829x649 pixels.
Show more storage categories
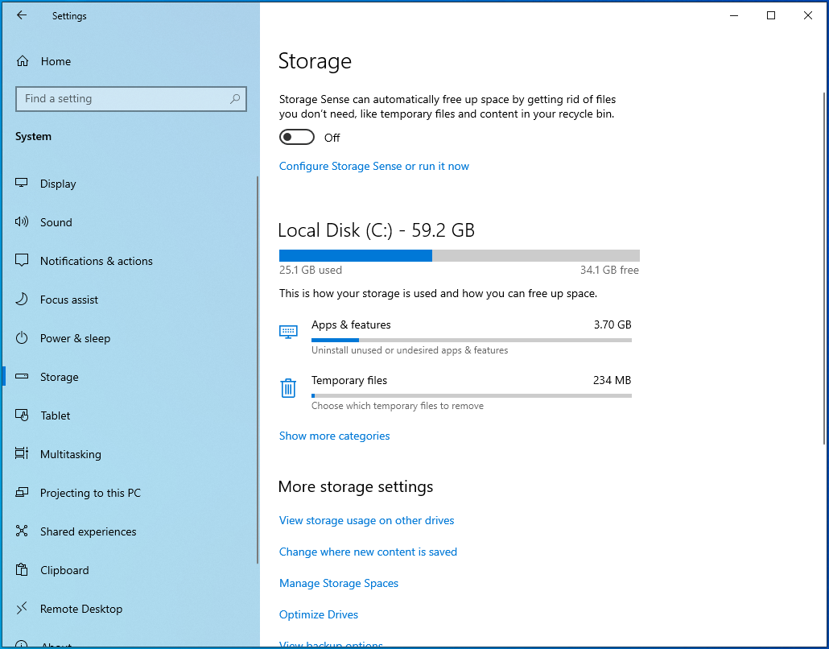tap(334, 436)
